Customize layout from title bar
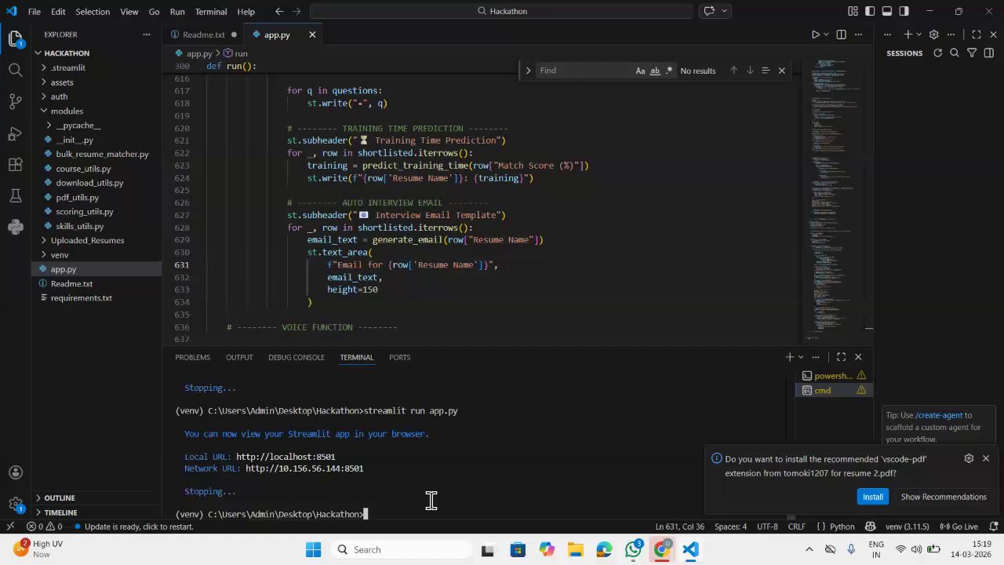 pos(853,11)
